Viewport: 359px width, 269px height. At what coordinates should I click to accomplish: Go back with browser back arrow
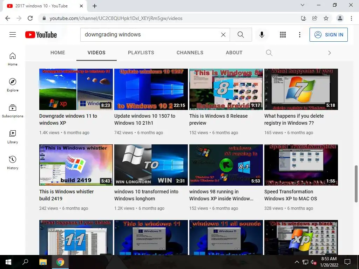8,18
